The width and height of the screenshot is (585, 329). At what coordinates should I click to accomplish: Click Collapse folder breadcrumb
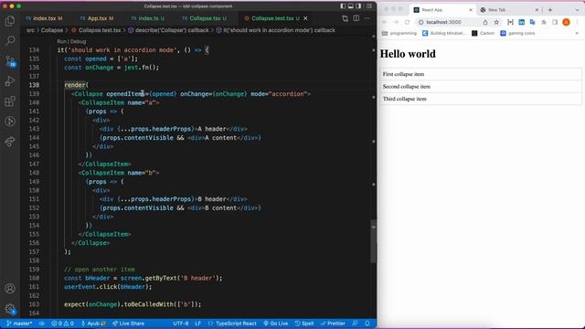coord(52,30)
